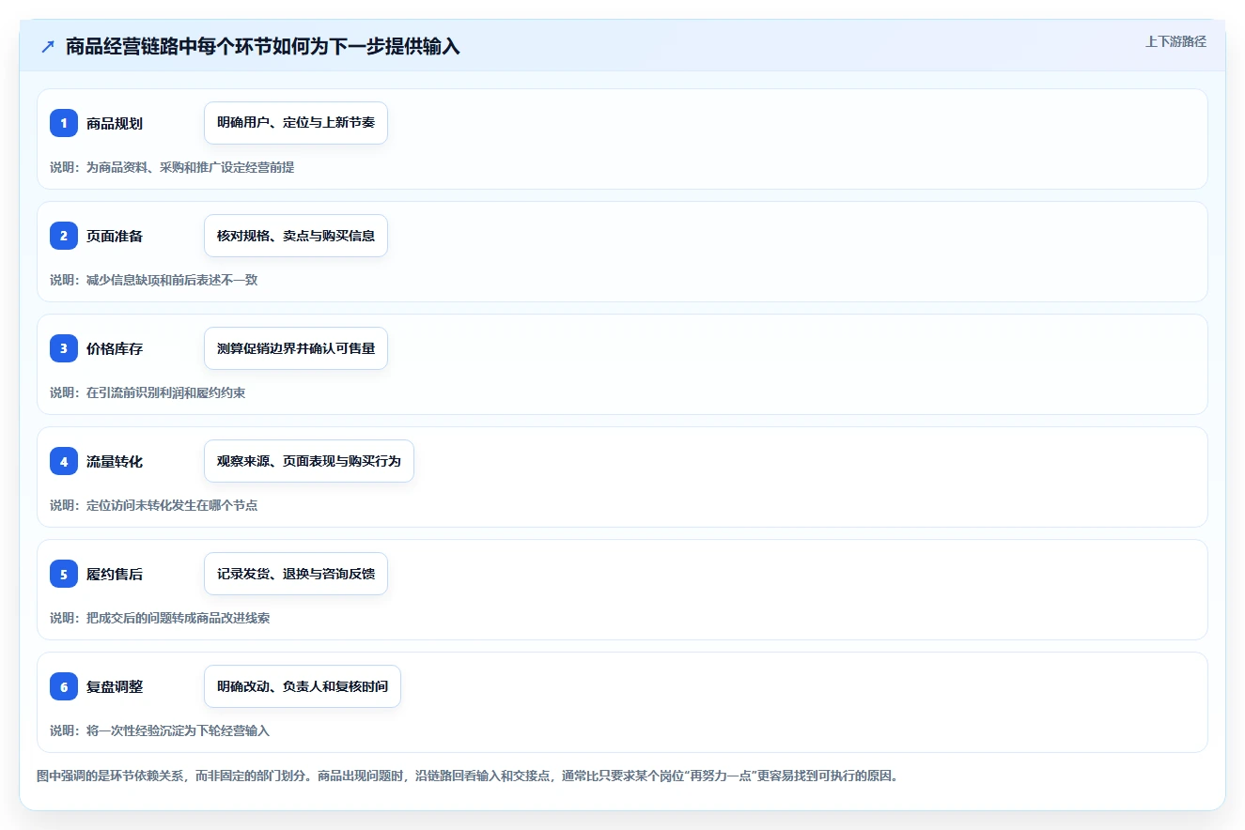Click description 将一次性经验沉淀为下轮经营输入
Image resolution: width=1245 pixels, height=830 pixels.
click(x=179, y=730)
